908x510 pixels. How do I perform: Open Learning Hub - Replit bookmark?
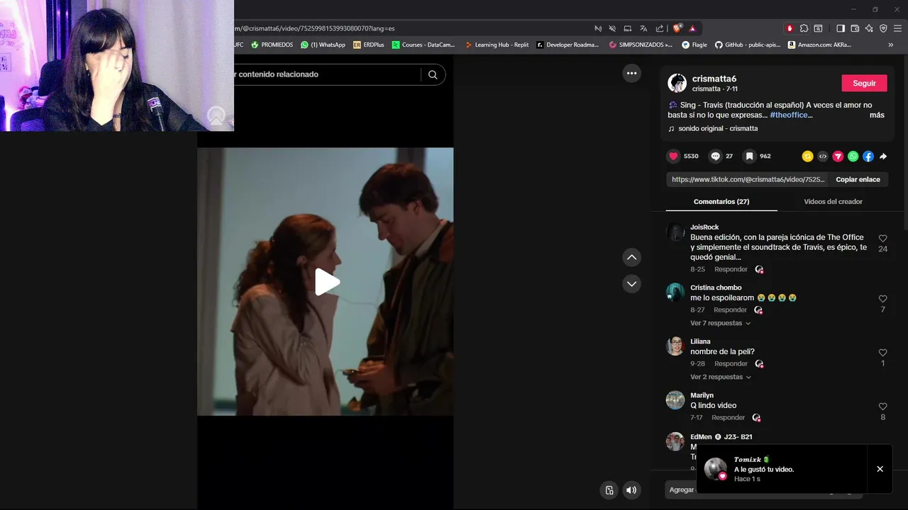(x=497, y=45)
